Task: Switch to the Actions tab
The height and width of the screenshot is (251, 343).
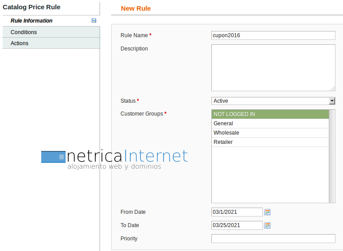Action: coord(19,43)
